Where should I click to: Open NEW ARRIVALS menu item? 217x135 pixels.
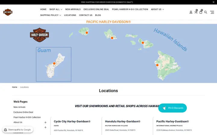(73, 9)
